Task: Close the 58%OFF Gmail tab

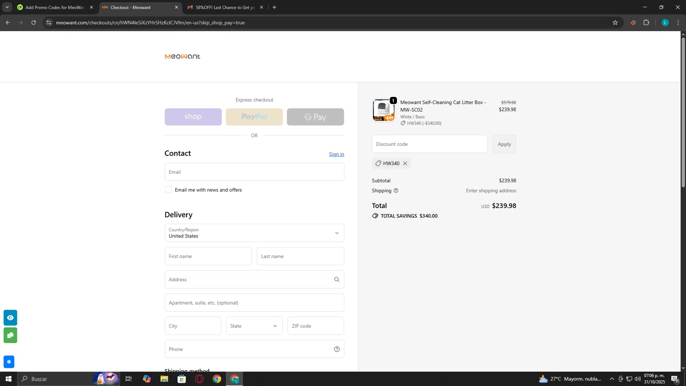Action: 262,7
